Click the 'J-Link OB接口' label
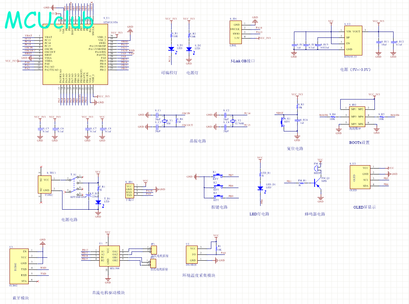Screen dimensions: 409x304 [x=243, y=61]
